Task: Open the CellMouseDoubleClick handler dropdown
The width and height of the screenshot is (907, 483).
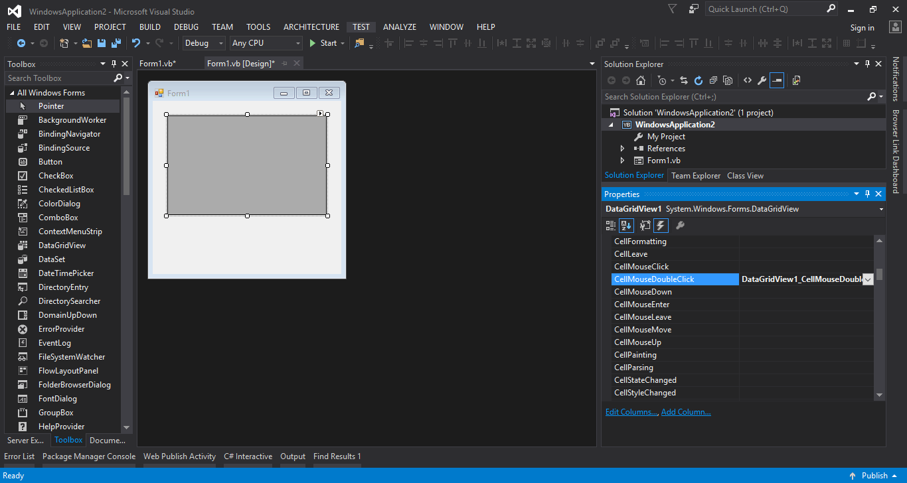Action: 868,280
